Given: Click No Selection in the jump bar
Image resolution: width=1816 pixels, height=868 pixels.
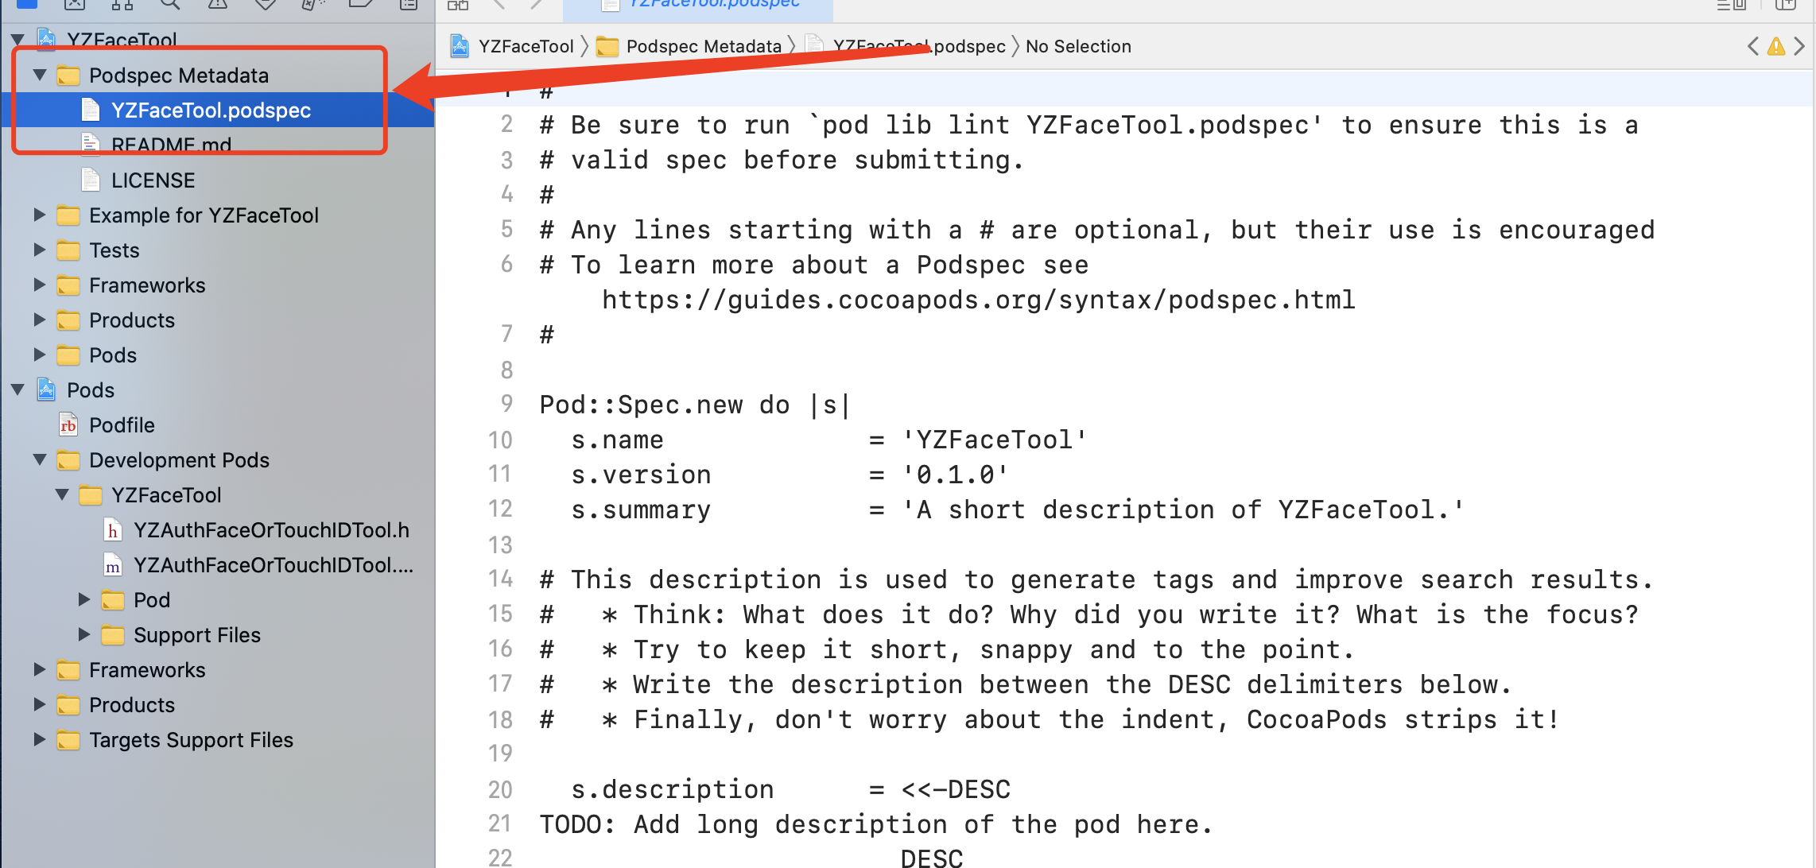Looking at the screenshot, I should pos(1077,47).
